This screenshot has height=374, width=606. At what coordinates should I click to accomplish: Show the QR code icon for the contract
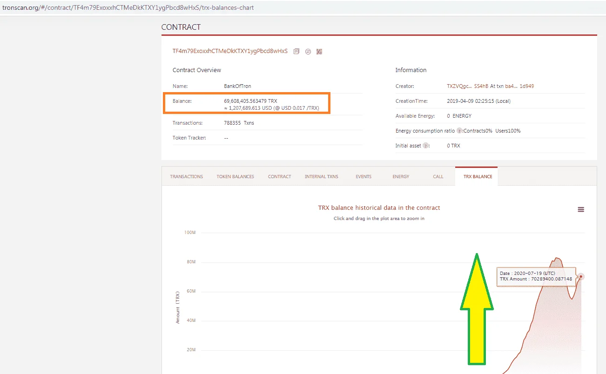coord(319,52)
